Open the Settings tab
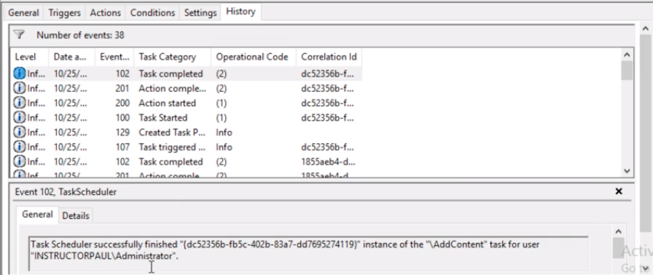 200,13
